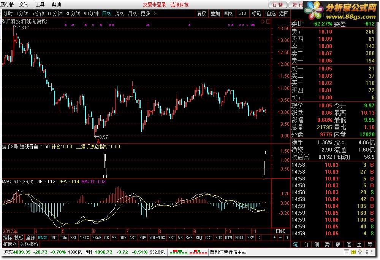
Task: Click 首创证券行情主站 server label
Action: click(x=228, y=252)
